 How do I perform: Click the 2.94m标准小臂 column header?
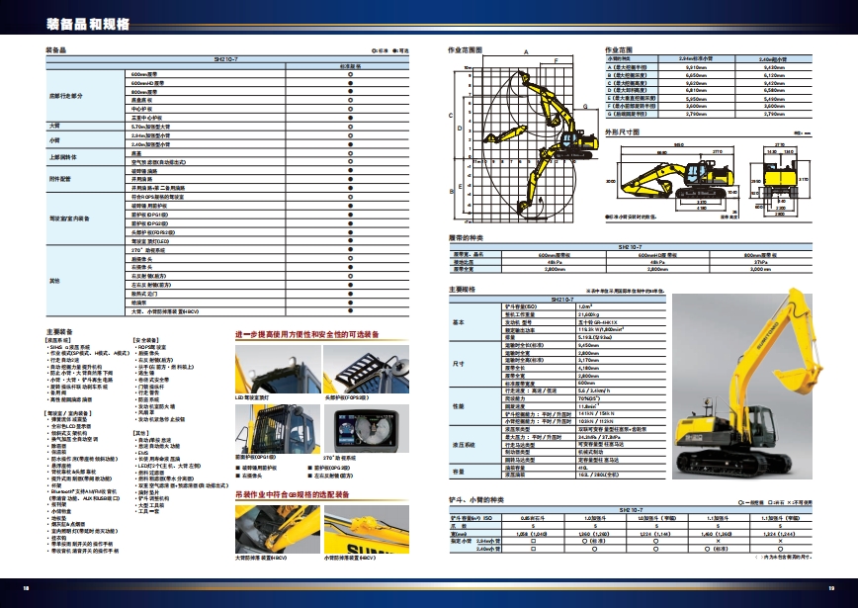coord(696,58)
